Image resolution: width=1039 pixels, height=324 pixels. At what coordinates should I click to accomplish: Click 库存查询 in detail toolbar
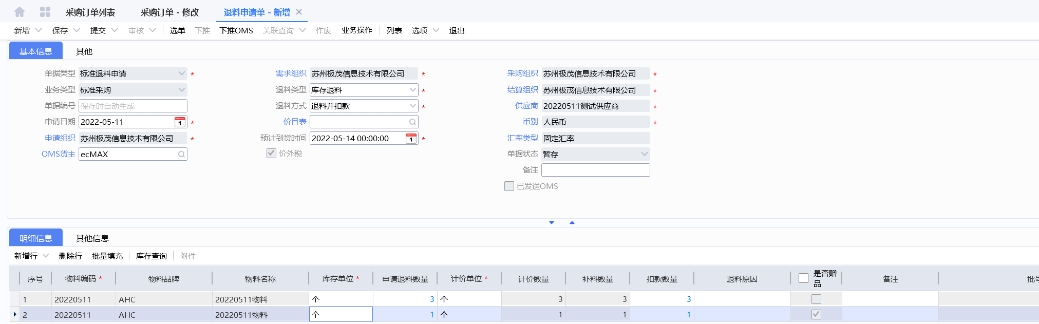pos(152,256)
